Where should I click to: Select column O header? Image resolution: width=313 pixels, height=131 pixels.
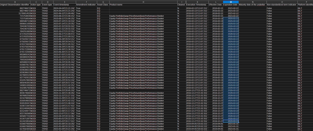(281, 2)
